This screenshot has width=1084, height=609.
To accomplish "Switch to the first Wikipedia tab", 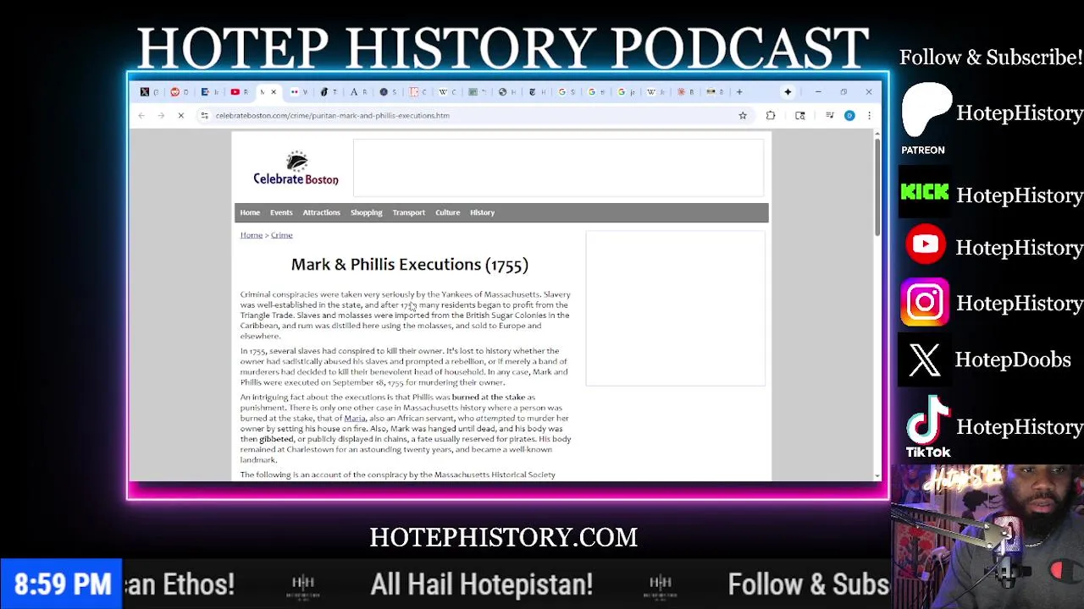I will [x=447, y=91].
